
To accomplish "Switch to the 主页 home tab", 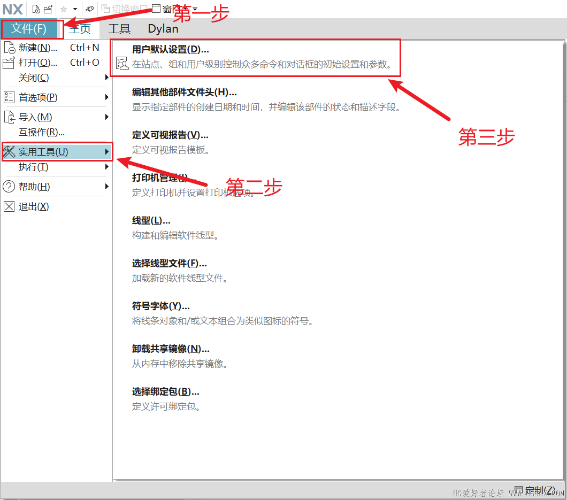I will pos(80,28).
